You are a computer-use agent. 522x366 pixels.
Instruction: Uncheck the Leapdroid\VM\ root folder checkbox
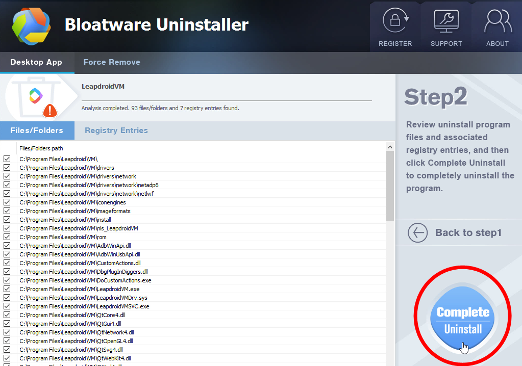tap(7, 159)
